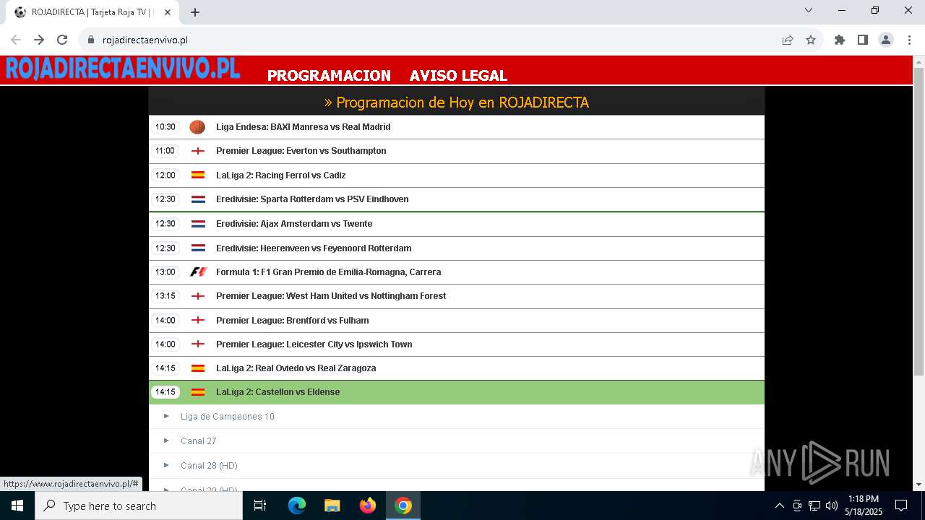Open File Explorer from the taskbar

pos(332,506)
